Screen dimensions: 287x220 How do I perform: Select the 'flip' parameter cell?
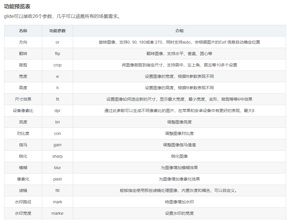pyautogui.click(x=57, y=54)
